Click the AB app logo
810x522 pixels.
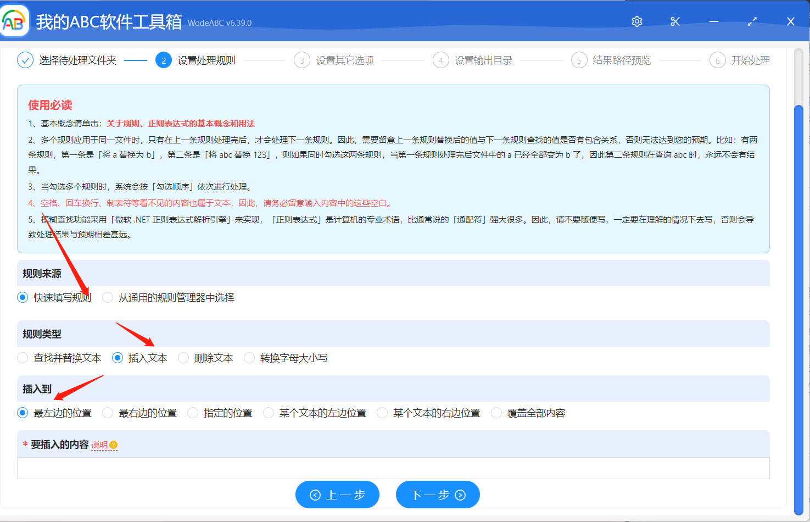click(x=14, y=20)
